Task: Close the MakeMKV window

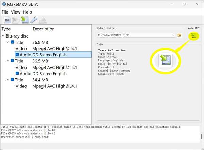Action: 197,4
